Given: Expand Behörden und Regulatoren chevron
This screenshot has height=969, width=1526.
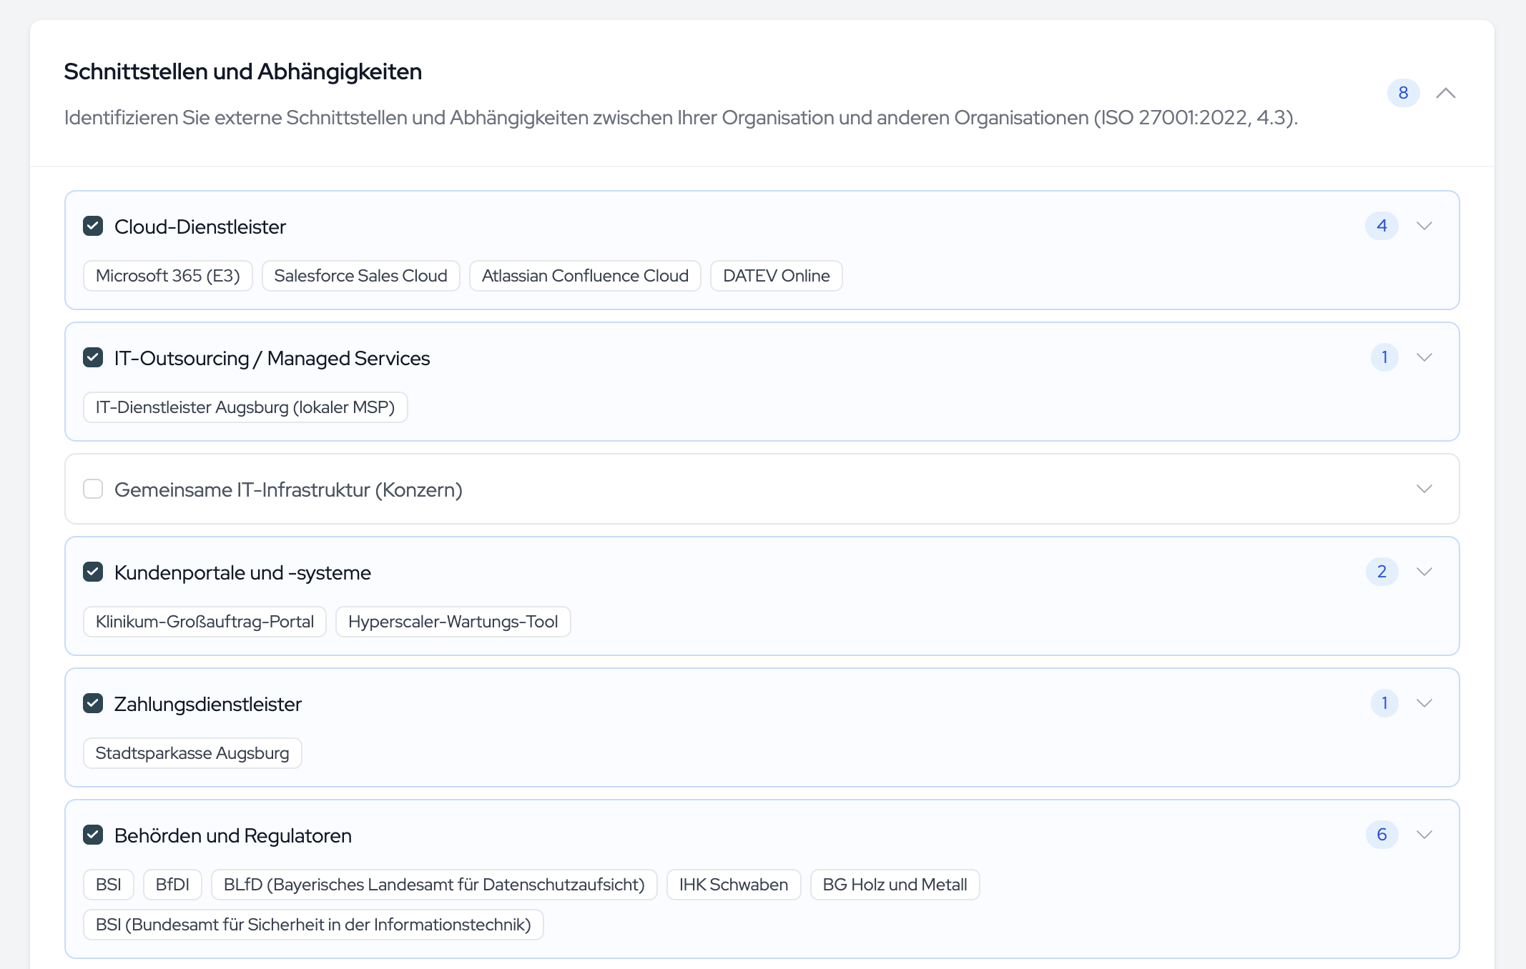Looking at the screenshot, I should (1424, 835).
